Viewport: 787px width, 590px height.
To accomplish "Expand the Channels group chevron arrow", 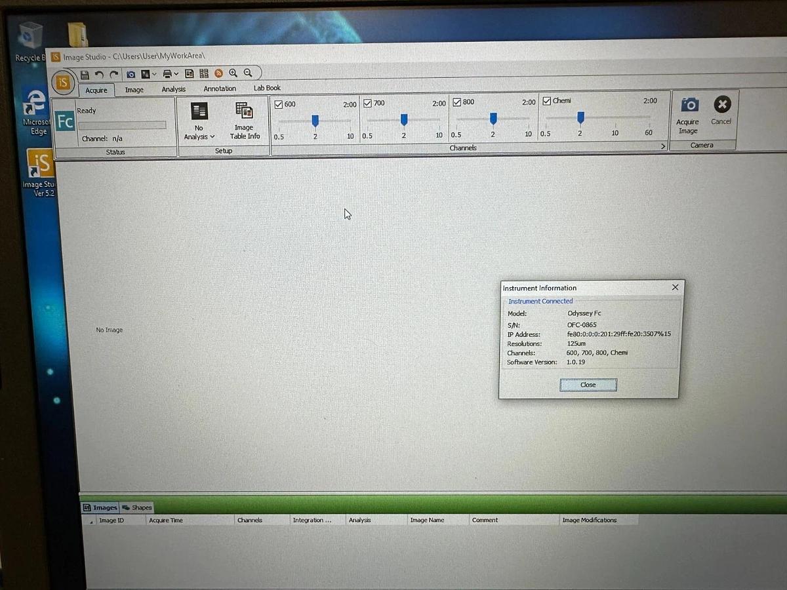I will (663, 146).
